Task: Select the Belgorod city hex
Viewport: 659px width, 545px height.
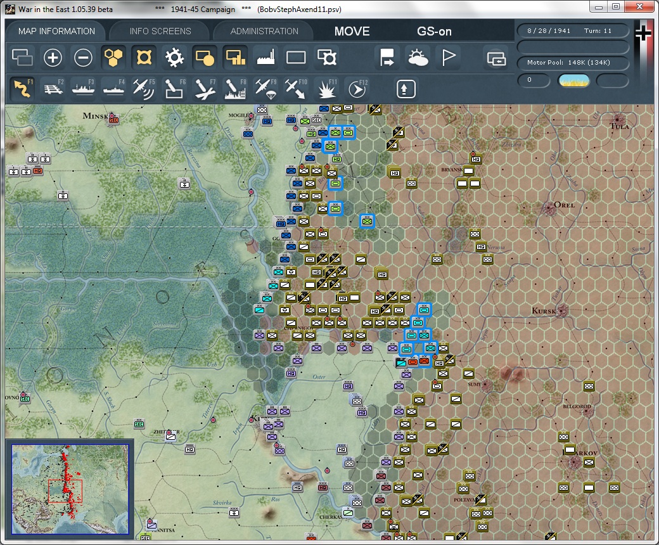Action: coord(589,412)
